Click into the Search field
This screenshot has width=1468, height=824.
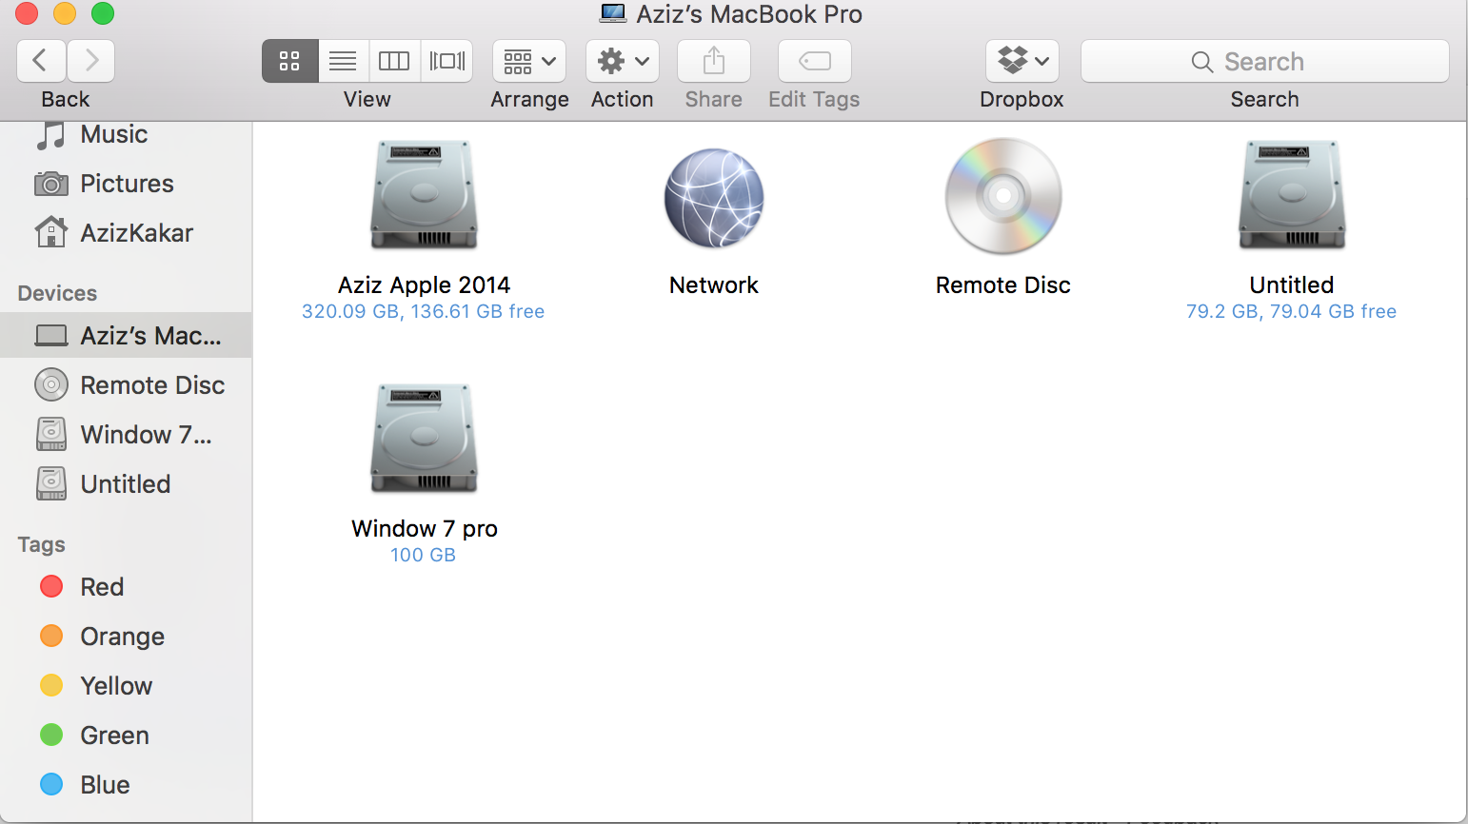[x=1265, y=61]
